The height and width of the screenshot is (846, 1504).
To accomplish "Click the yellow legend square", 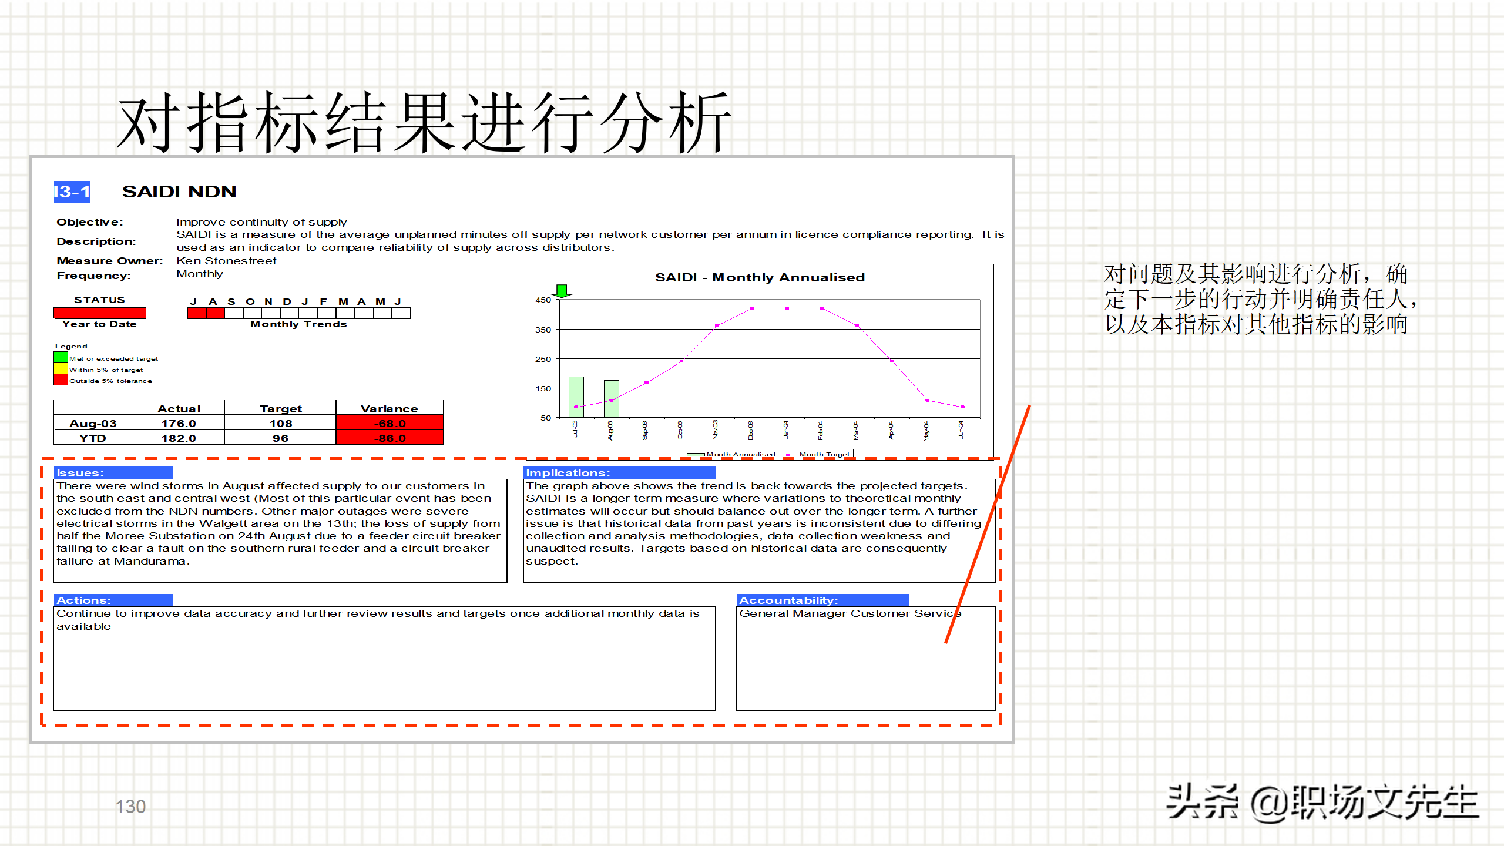I will pos(61,369).
